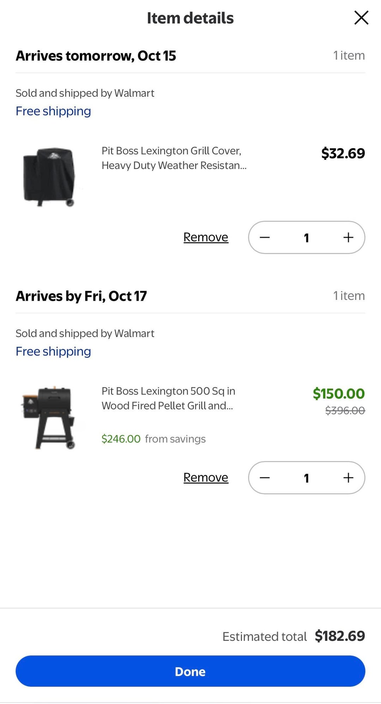Tap the $246.00 from savings text
The width and height of the screenshot is (381, 704).
pos(153,439)
